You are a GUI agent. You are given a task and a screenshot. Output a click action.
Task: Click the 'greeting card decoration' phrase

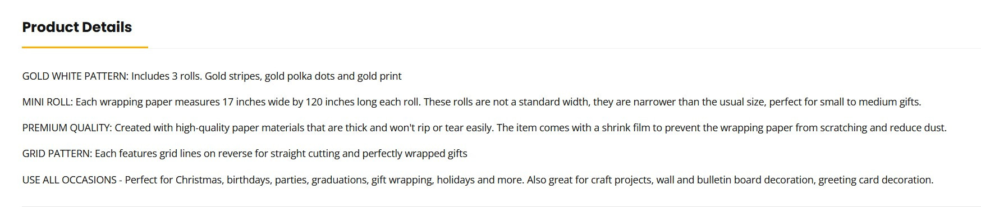[875, 180]
